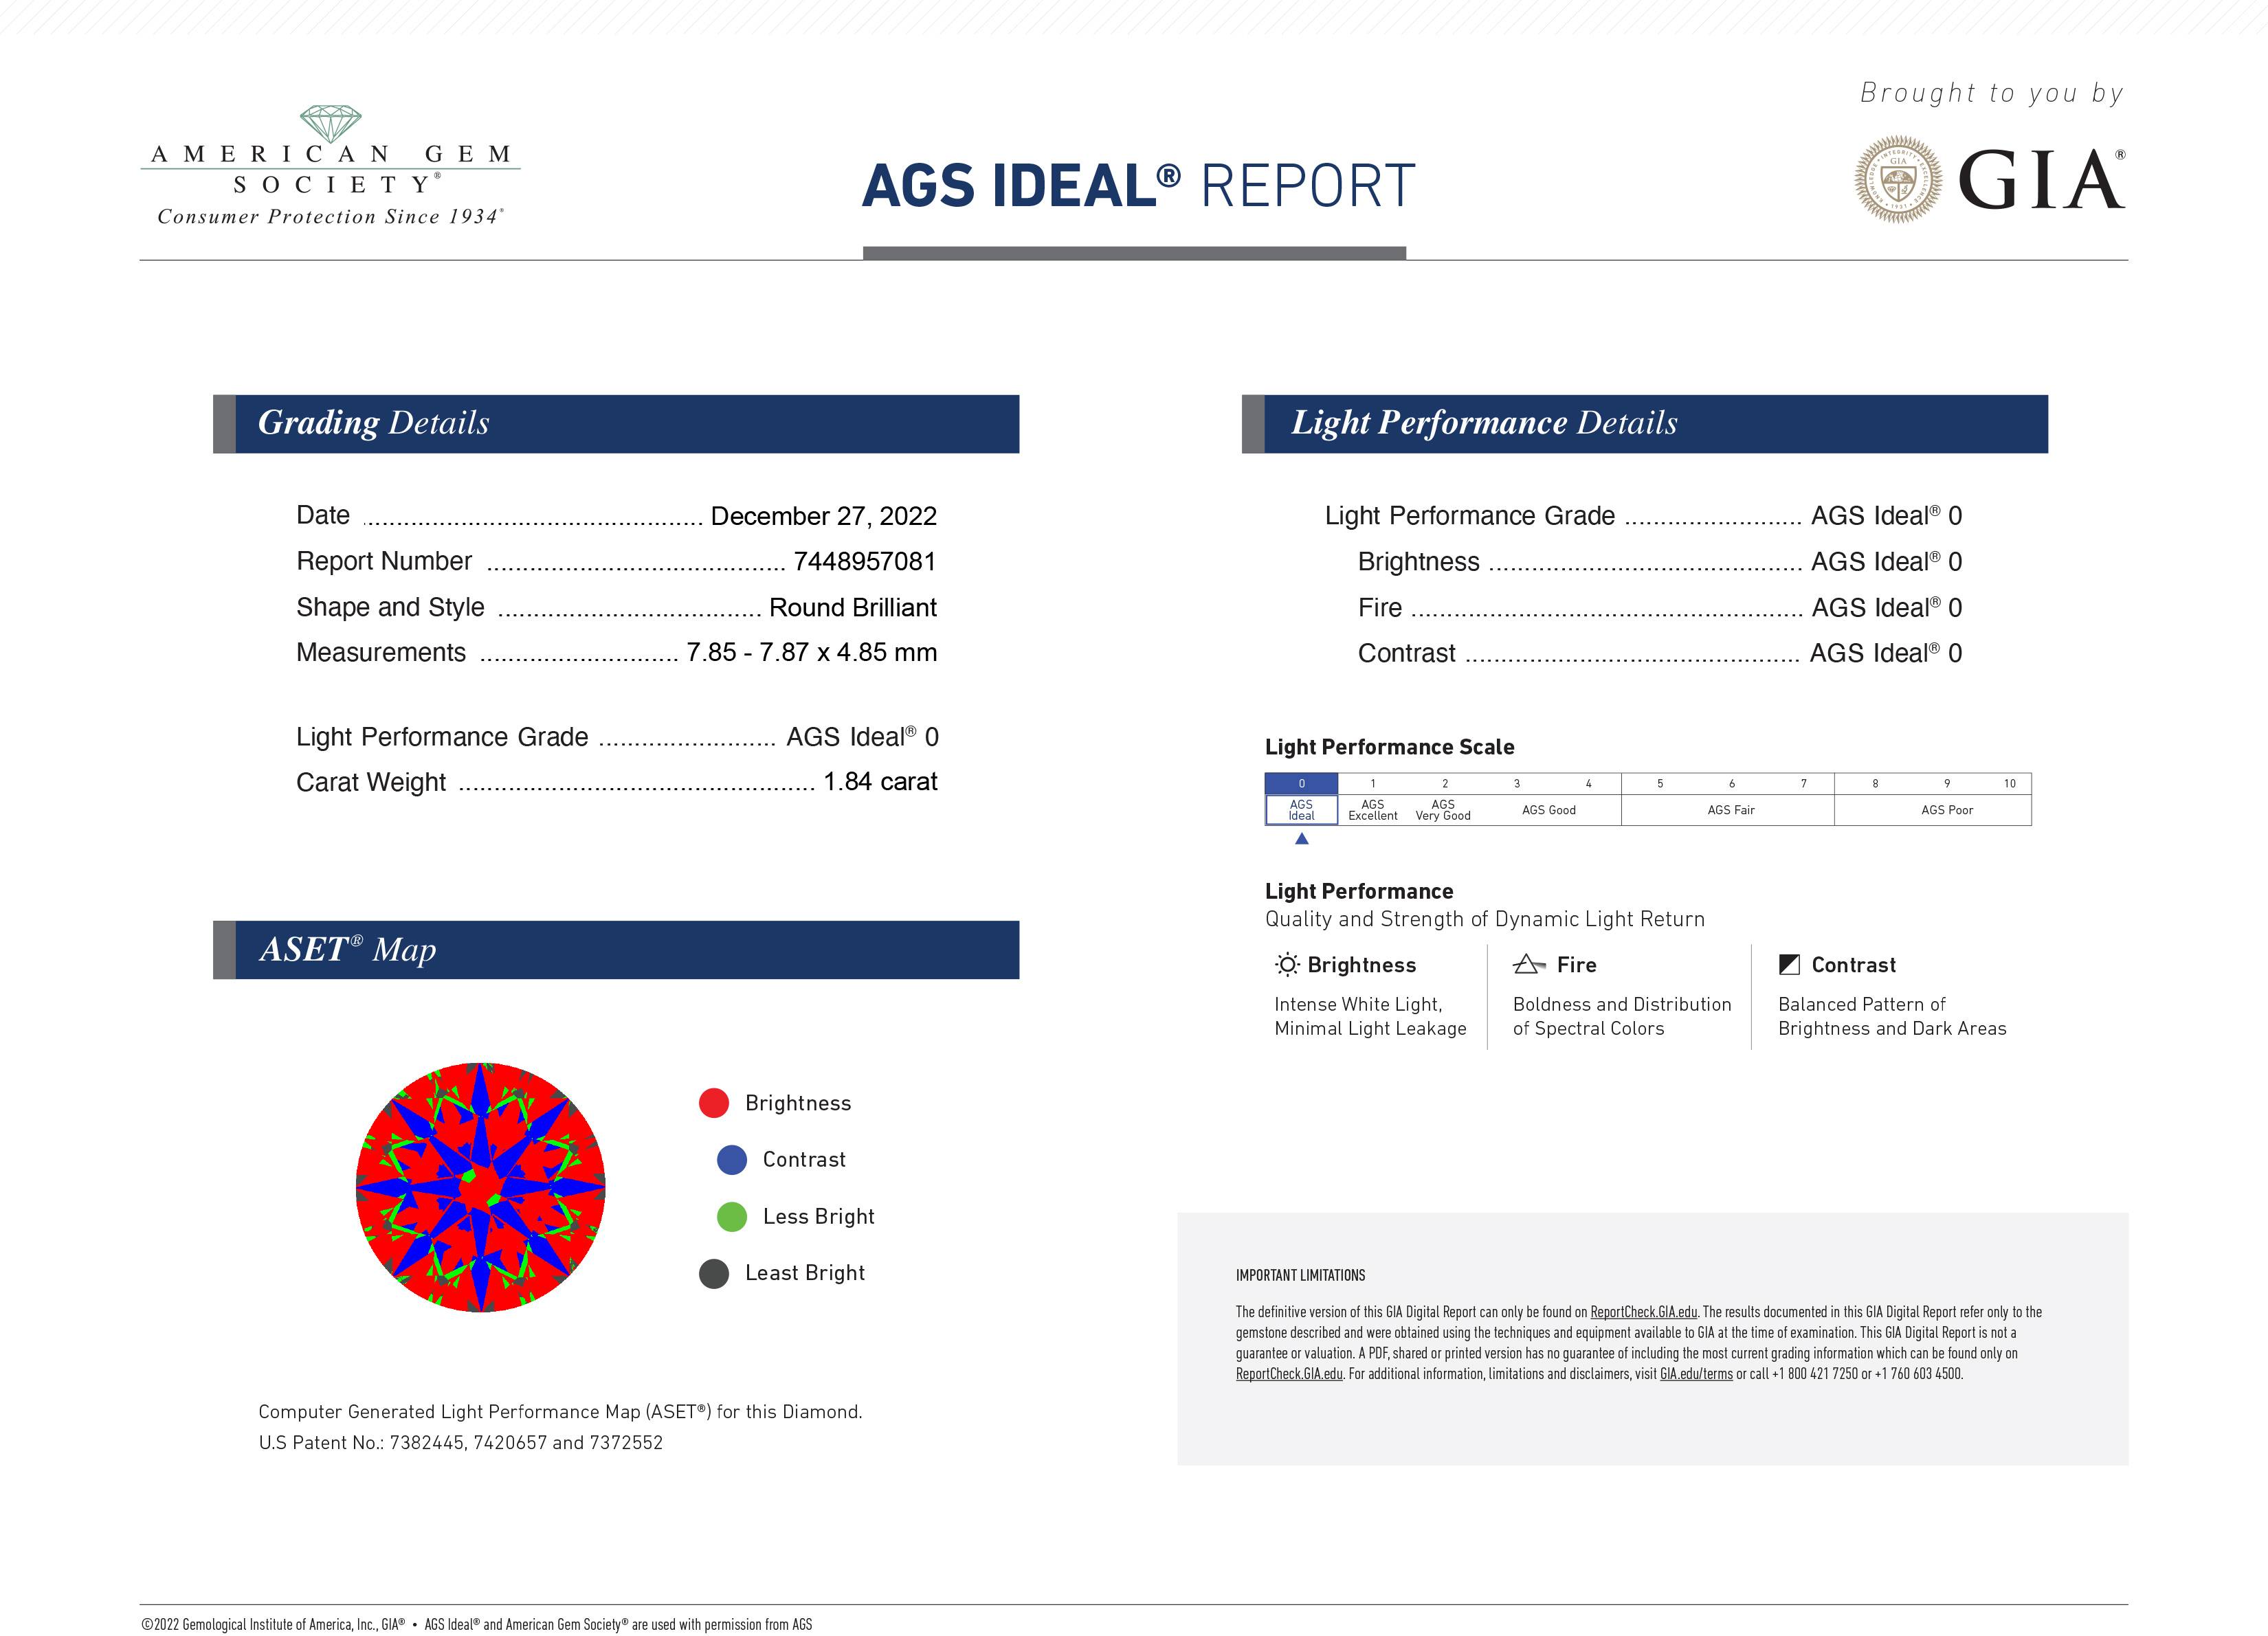Click the date December 27, 2022

tap(823, 516)
